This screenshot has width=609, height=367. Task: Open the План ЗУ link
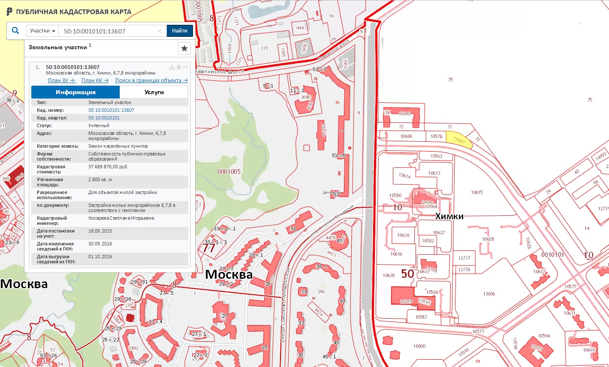[x=61, y=81]
